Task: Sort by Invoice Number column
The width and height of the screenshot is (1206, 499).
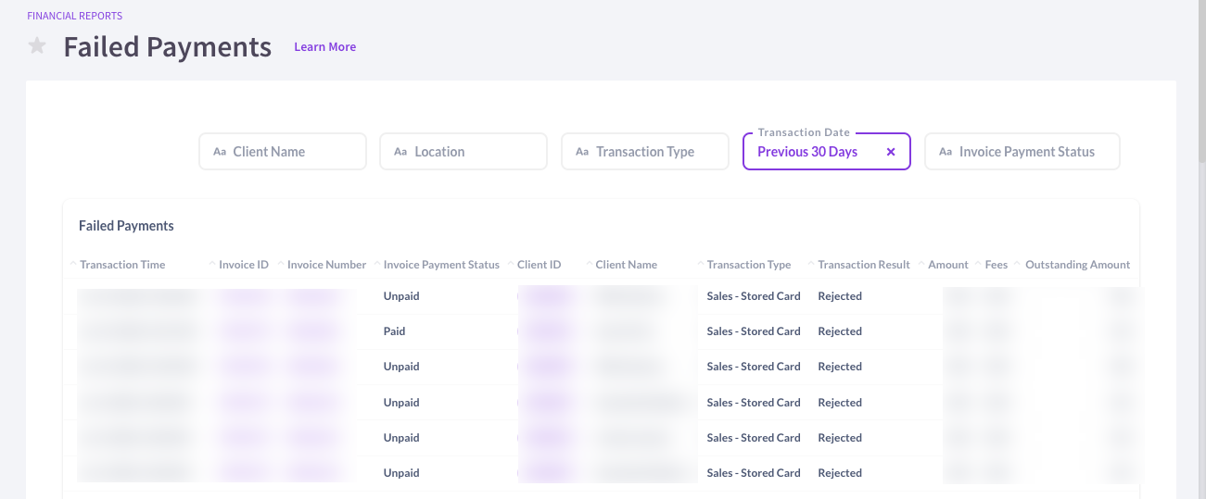Action: coord(327,265)
